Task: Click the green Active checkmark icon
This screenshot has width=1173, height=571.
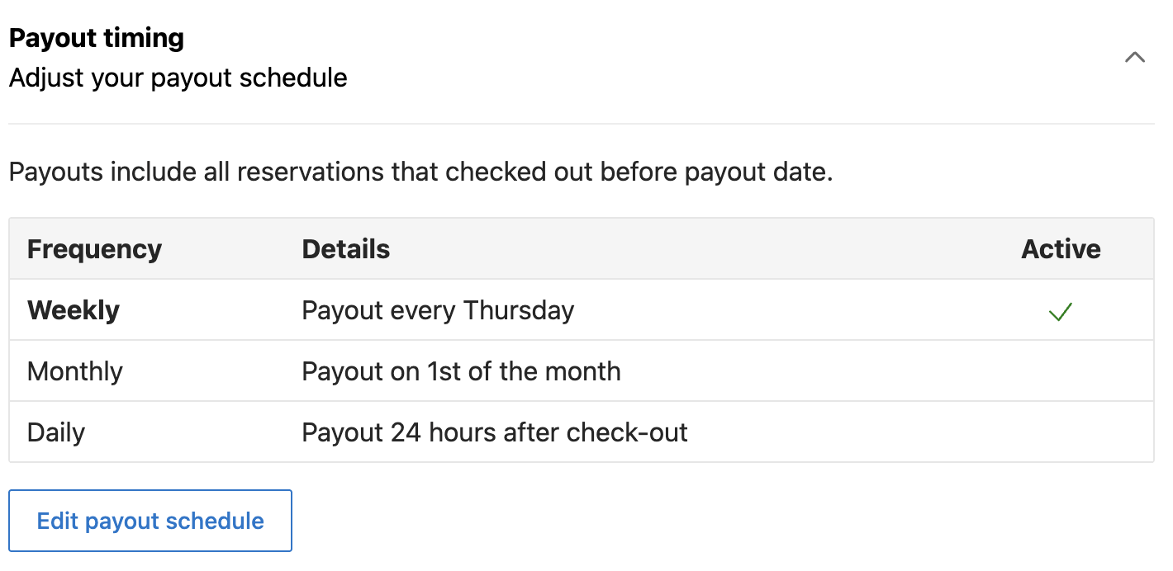Action: point(1060,311)
